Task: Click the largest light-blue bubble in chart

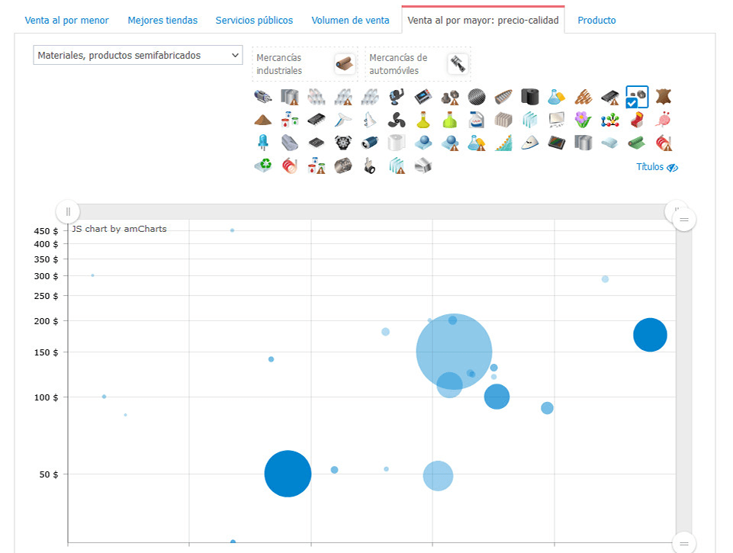Action: click(454, 351)
